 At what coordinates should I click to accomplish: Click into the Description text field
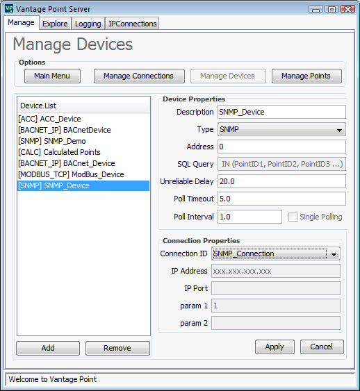click(281, 112)
